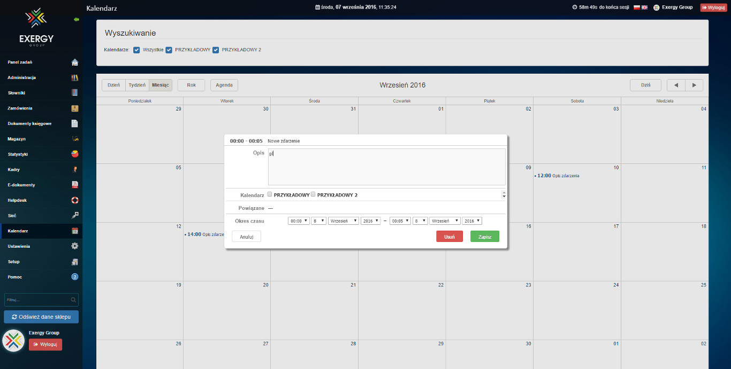Open the Kadry person icon
Screen dimensions: 731x369
(x=75, y=170)
